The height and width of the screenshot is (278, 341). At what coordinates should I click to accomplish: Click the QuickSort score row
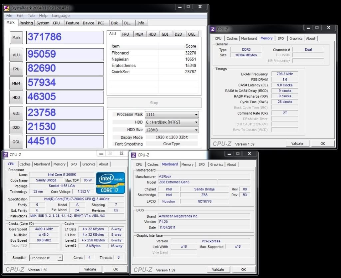[154, 72]
